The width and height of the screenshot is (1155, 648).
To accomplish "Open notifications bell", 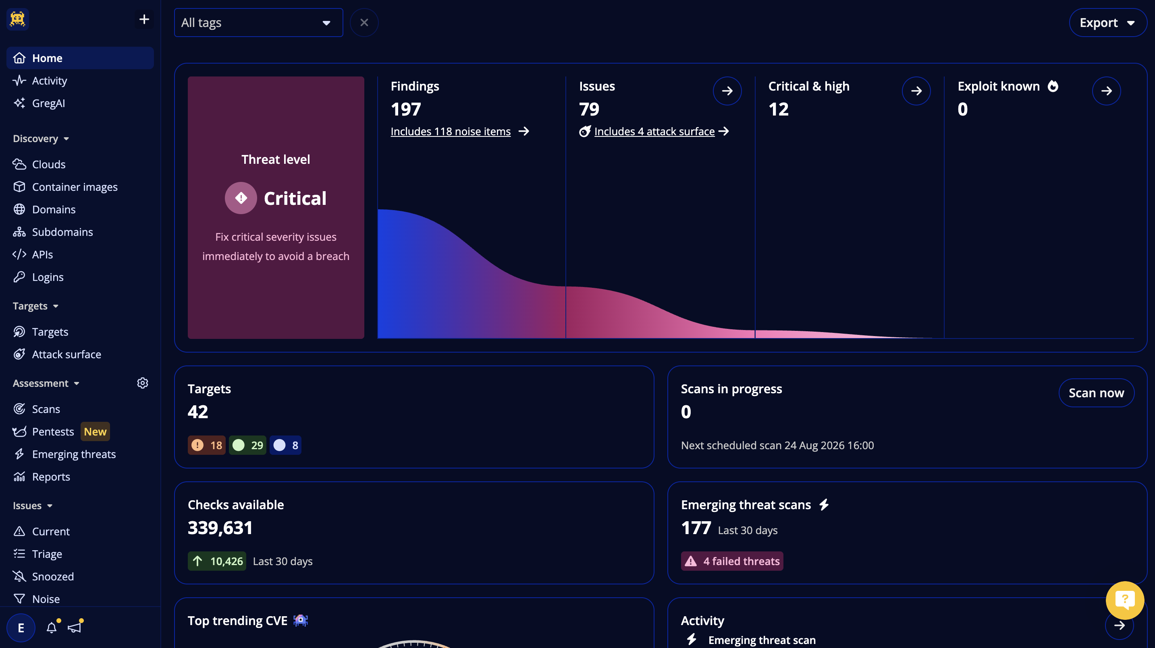I will tap(52, 627).
